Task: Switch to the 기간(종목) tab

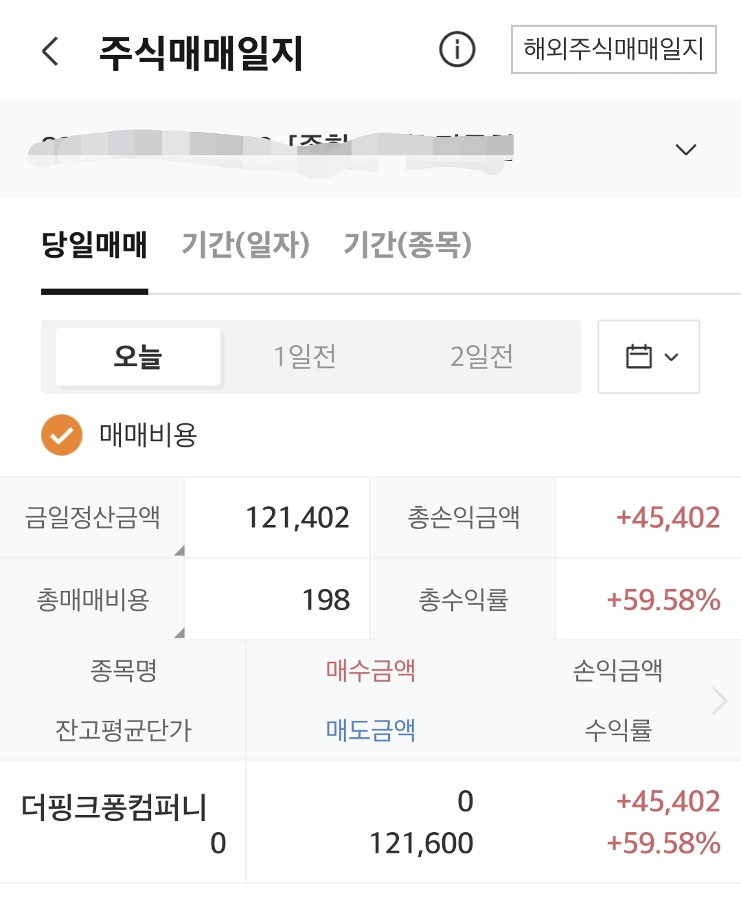Action: pos(407,244)
